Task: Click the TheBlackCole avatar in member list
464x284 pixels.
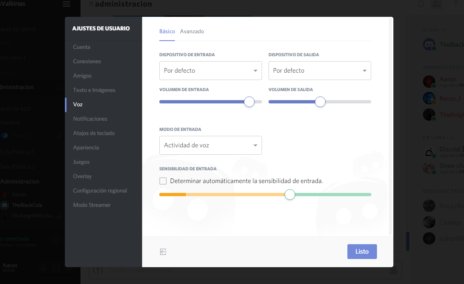Action: (429, 45)
